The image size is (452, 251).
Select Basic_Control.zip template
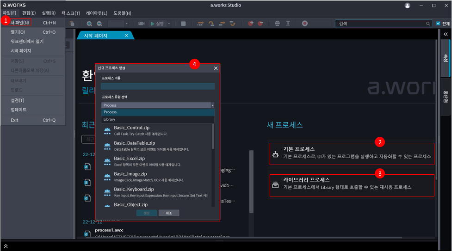156,130
